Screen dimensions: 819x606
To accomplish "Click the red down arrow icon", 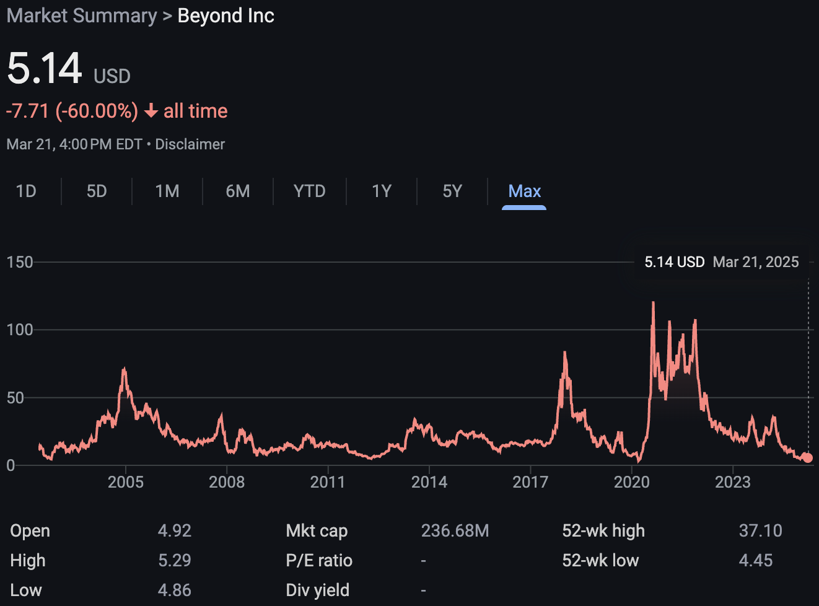I will click(151, 111).
